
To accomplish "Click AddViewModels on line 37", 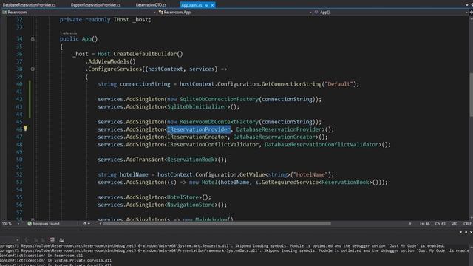I will pyautogui.click(x=109, y=61).
